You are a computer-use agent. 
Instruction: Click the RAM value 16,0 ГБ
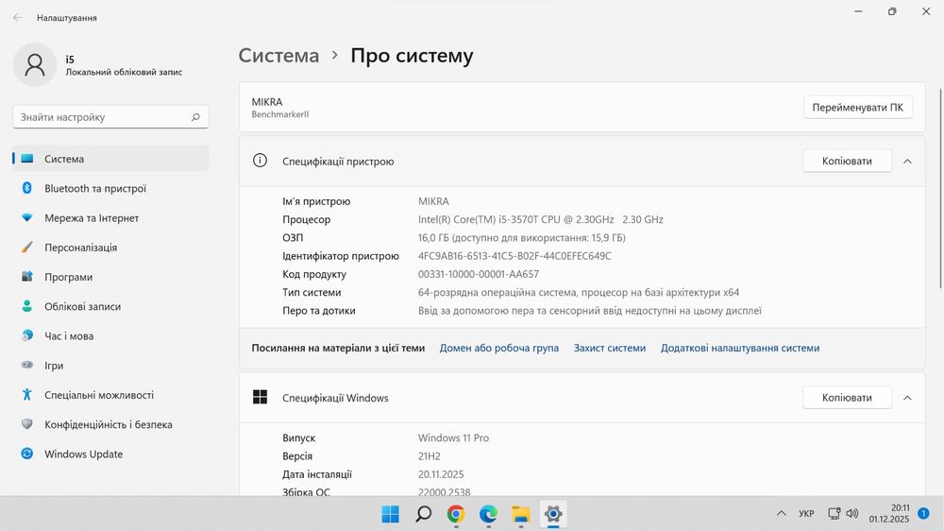click(522, 237)
